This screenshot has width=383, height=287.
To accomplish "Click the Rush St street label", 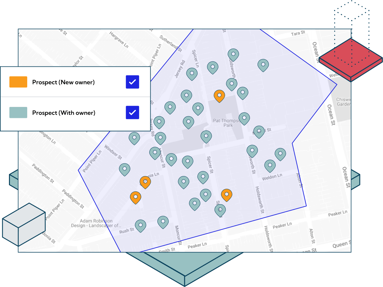I will point(126,231).
